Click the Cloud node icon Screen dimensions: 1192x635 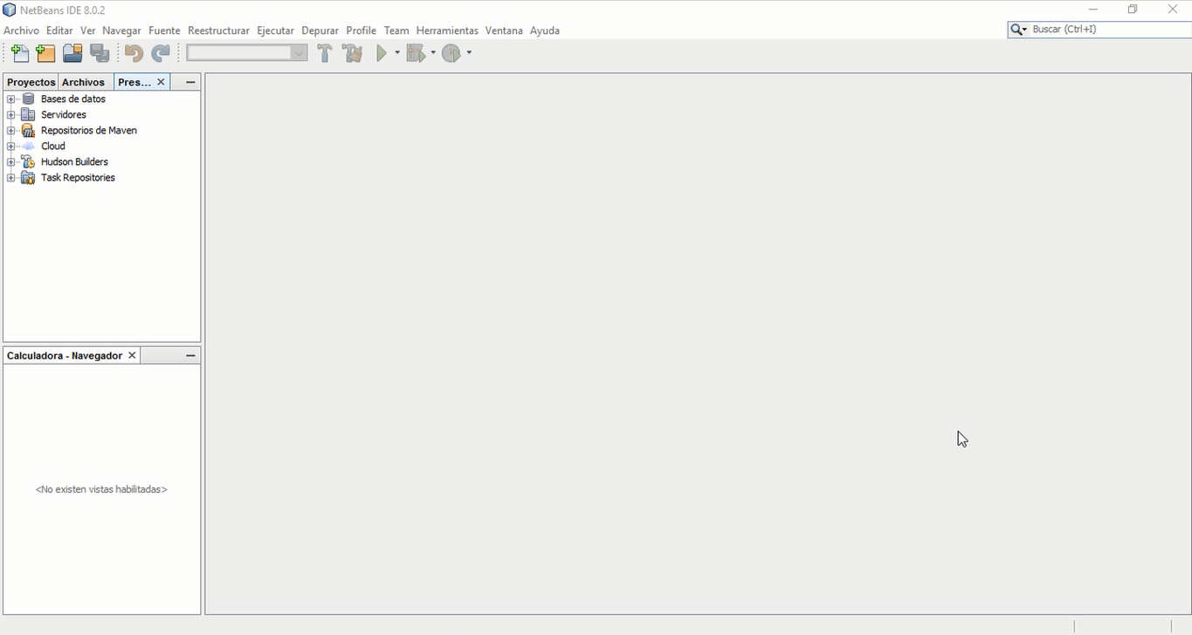tap(29, 147)
